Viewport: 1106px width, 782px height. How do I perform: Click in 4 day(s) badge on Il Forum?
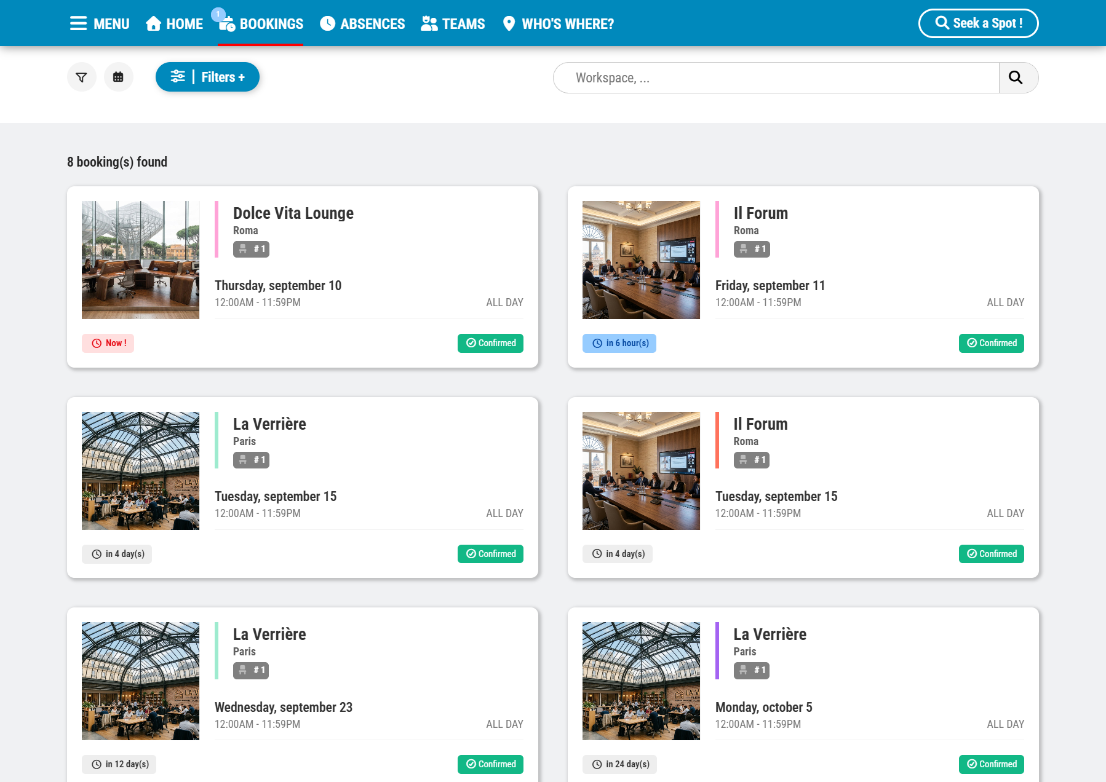[x=618, y=554]
